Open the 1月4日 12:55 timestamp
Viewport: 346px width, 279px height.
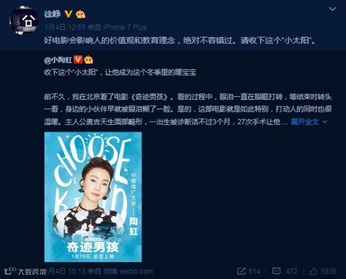point(65,27)
